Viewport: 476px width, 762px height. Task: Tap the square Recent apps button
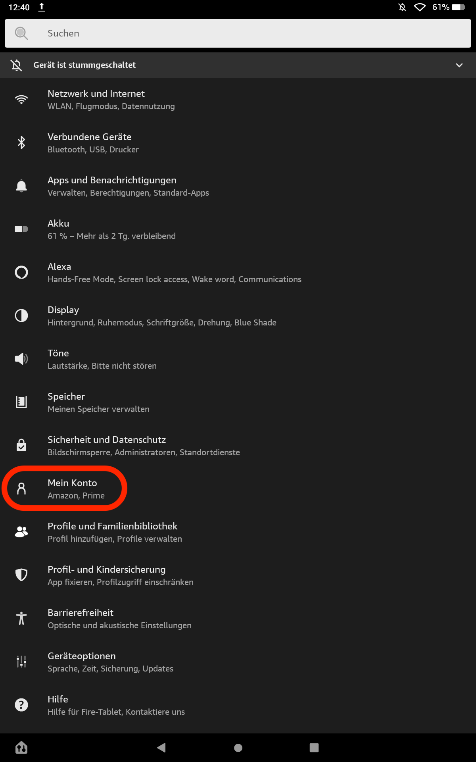coord(314,748)
